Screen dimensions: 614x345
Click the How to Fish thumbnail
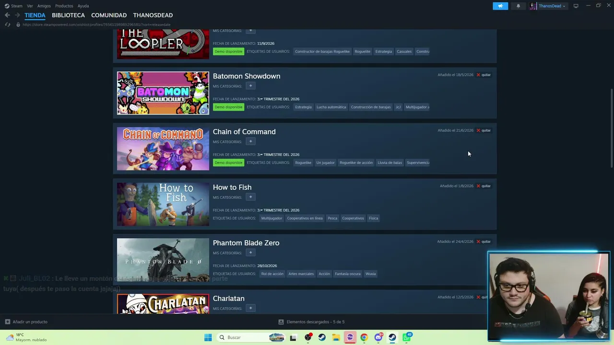tap(163, 204)
